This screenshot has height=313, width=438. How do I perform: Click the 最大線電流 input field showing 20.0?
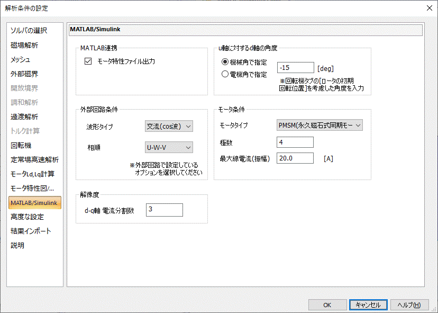[x=295, y=158]
